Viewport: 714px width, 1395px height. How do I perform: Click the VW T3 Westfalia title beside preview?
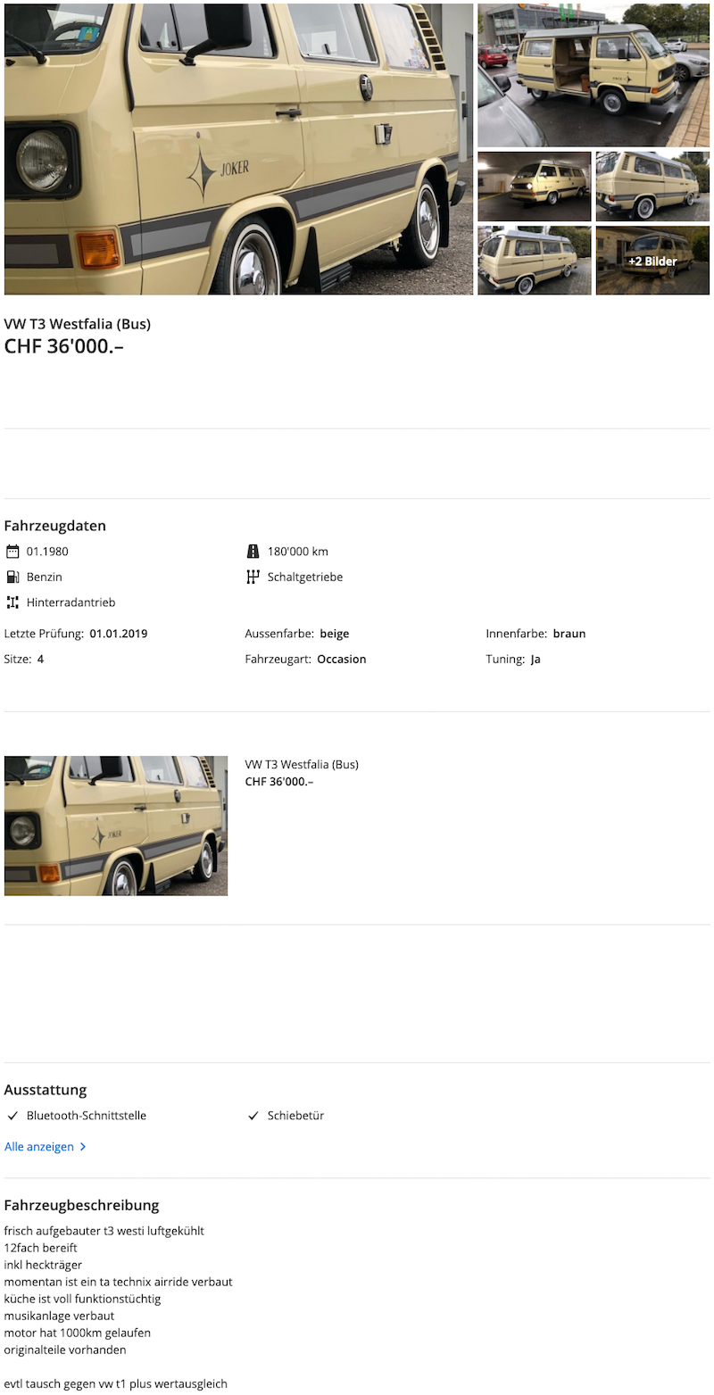coord(302,764)
